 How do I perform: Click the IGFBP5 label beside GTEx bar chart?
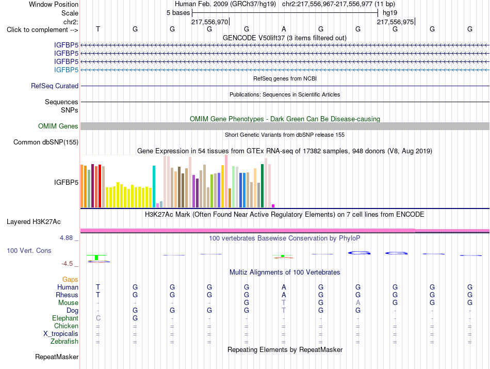[66, 182]
